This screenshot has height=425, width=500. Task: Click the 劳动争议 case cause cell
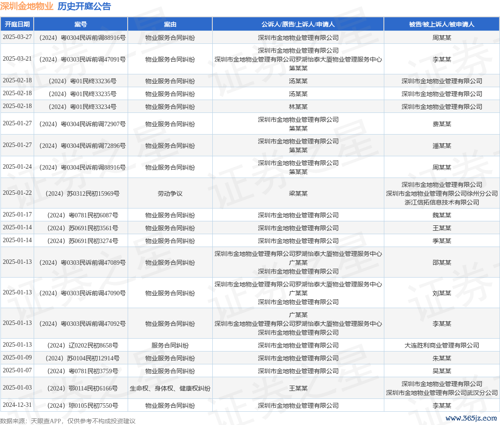pyautogui.click(x=170, y=193)
